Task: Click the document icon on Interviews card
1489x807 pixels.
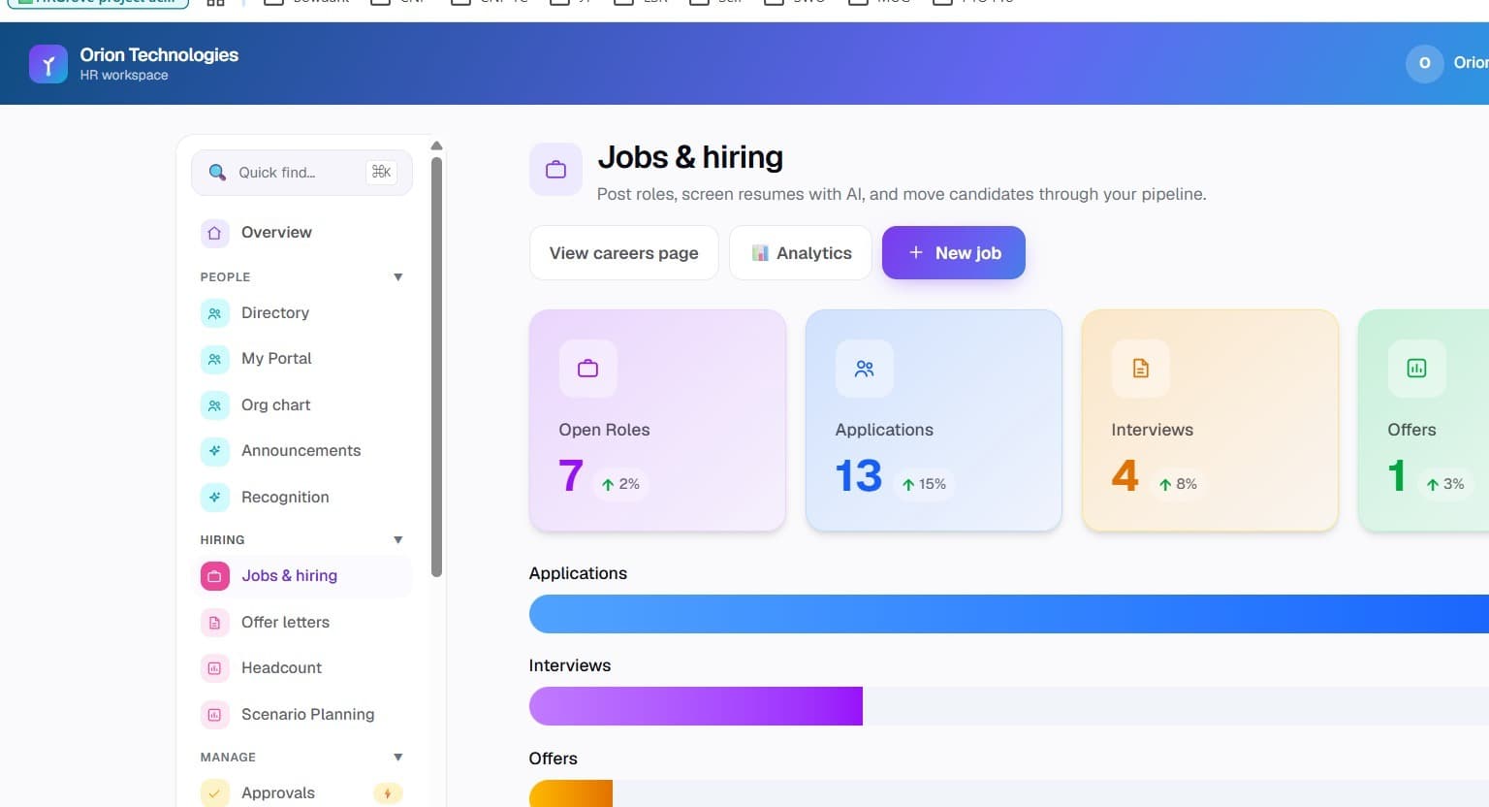Action: pos(1140,369)
